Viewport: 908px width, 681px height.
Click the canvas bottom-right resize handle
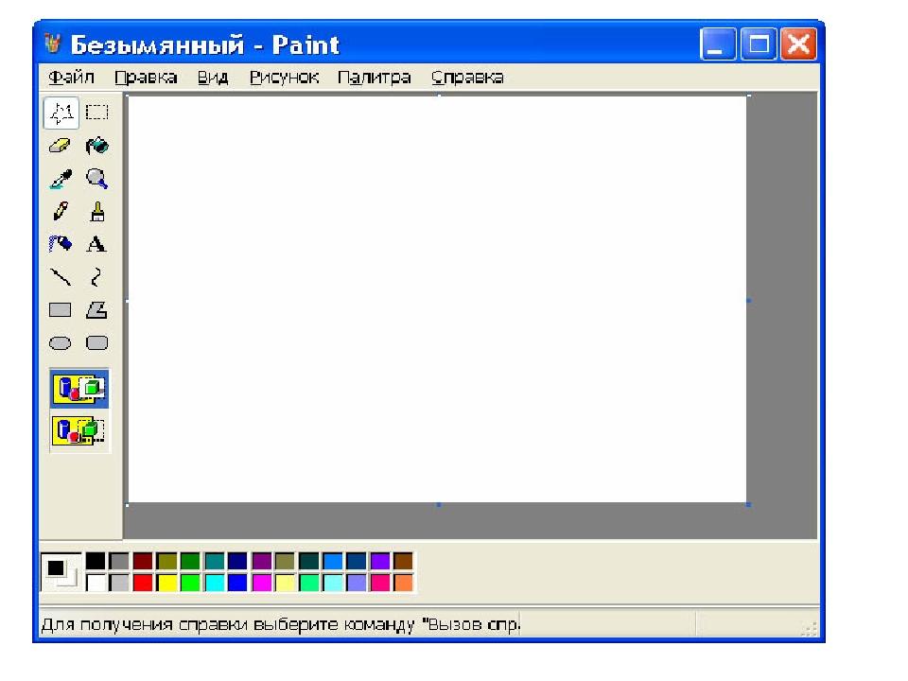click(748, 504)
